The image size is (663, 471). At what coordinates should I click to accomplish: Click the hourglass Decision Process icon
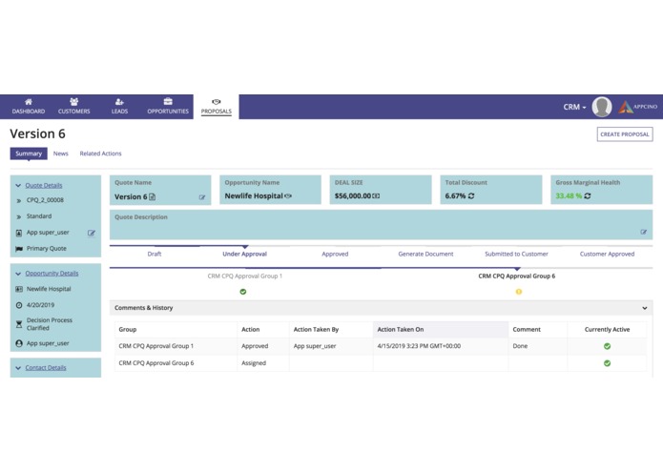pyautogui.click(x=19, y=324)
